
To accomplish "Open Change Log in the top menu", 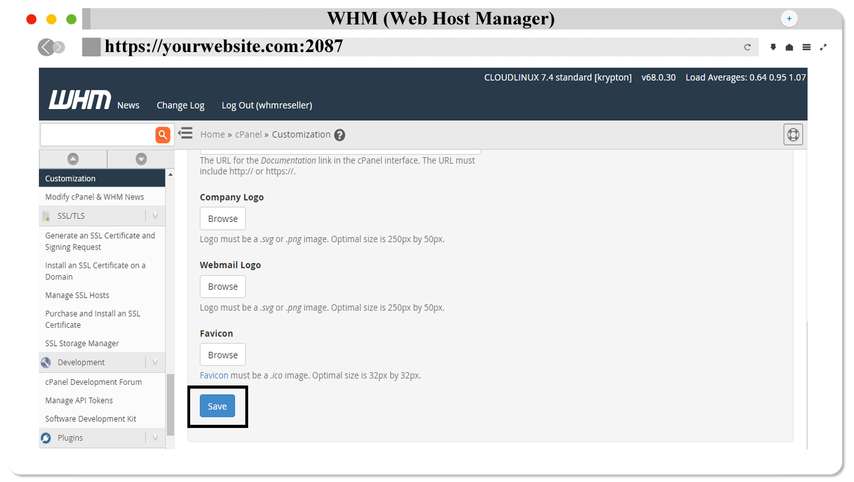I will coord(181,105).
